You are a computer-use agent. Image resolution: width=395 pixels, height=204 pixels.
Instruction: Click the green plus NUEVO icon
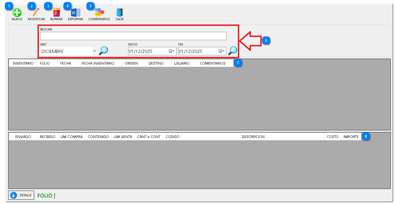[17, 13]
